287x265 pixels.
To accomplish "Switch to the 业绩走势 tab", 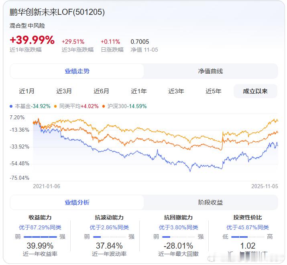I will [77, 71].
